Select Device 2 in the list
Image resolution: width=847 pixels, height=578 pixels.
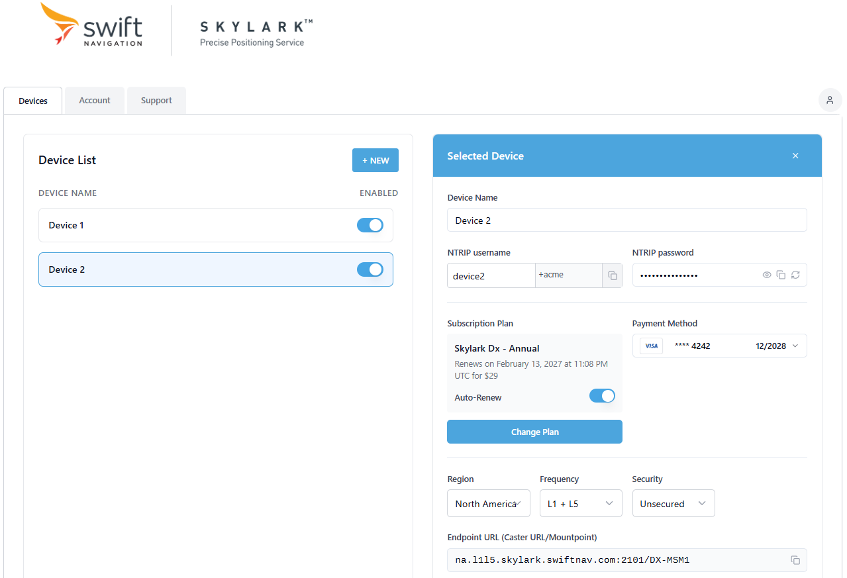point(216,269)
